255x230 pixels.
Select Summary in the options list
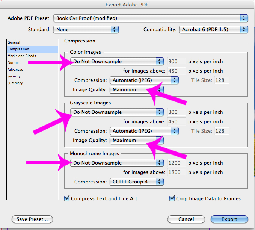[x=32, y=83]
